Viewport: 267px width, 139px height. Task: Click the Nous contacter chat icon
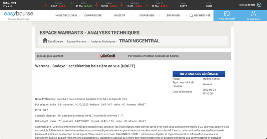coord(227,14)
